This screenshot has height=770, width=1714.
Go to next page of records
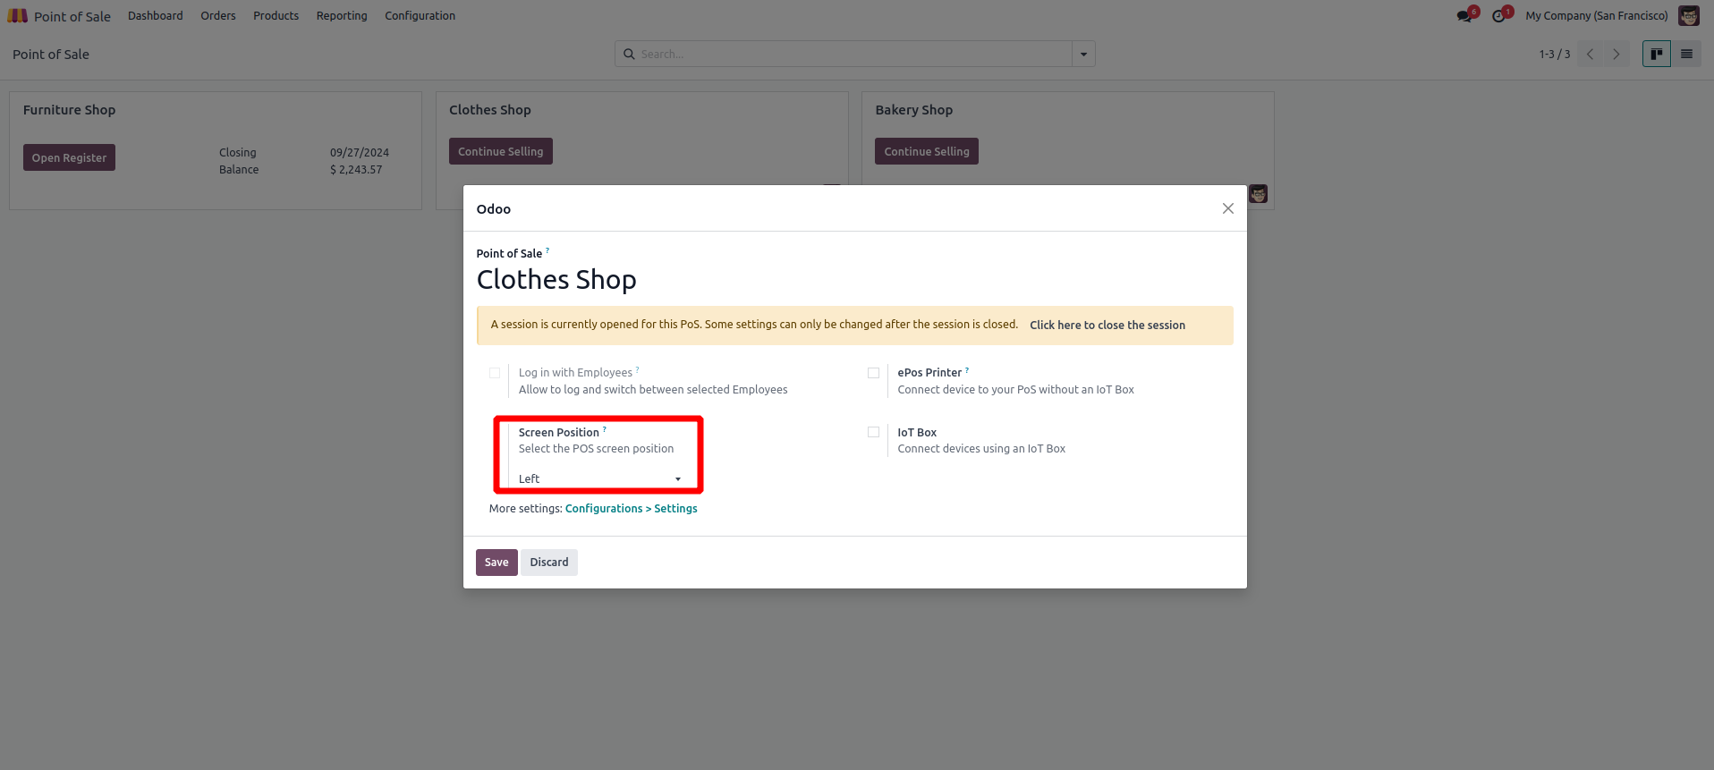pos(1616,55)
